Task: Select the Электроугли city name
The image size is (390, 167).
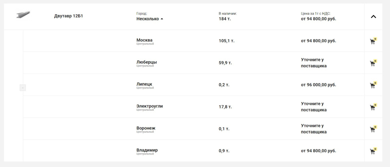Action: coord(150,106)
